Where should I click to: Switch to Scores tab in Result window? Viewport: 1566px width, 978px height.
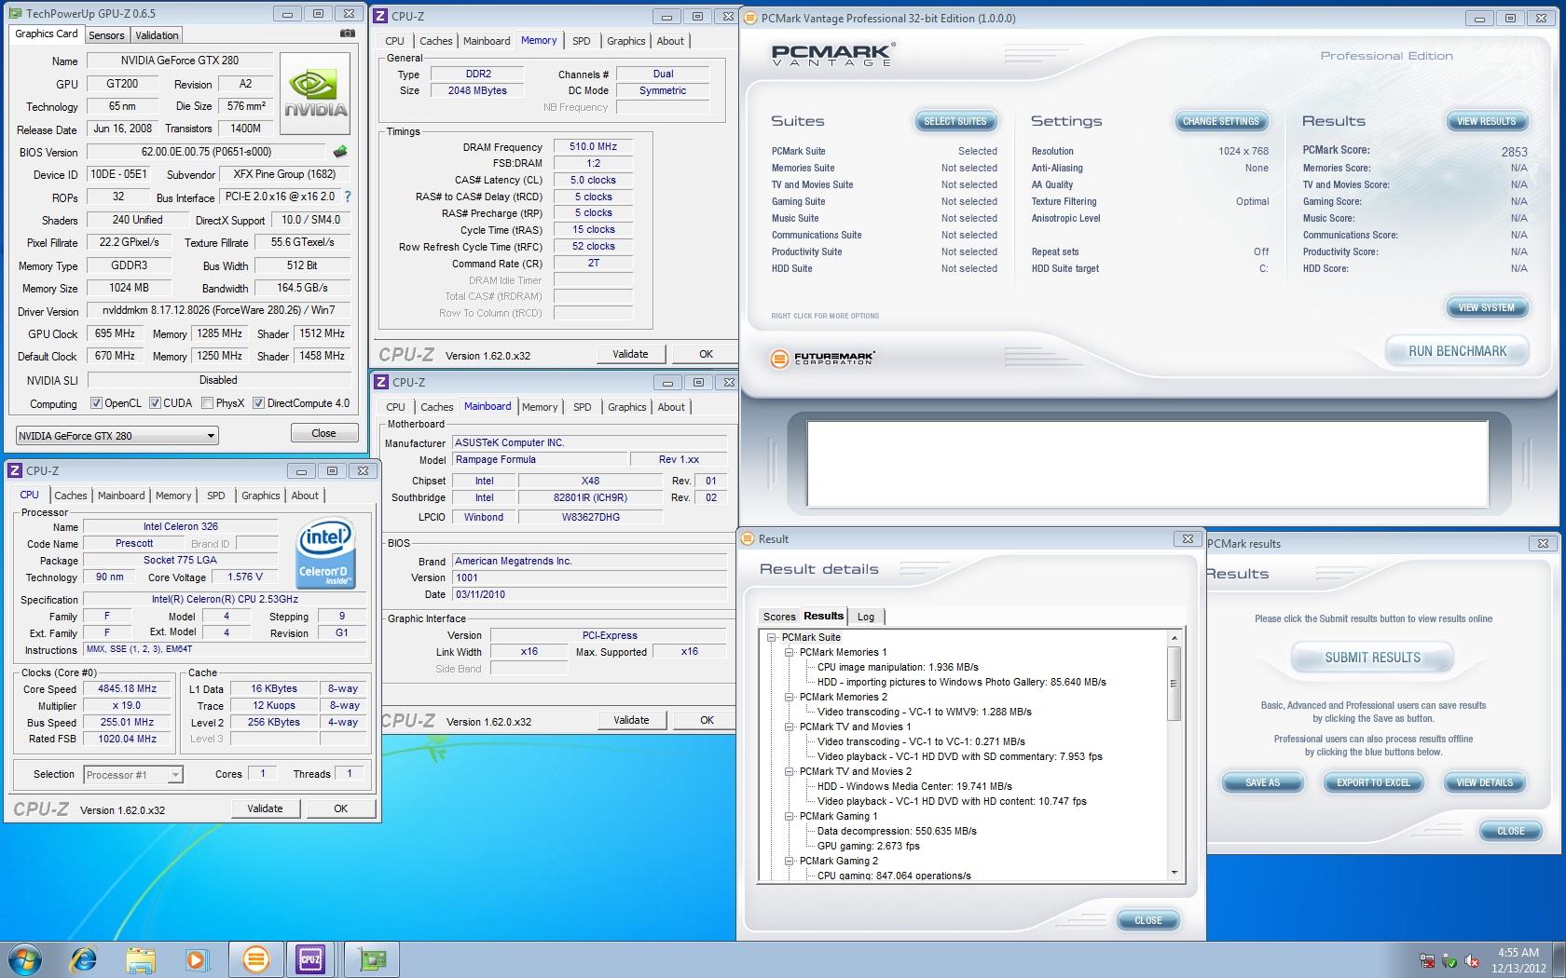779,617
